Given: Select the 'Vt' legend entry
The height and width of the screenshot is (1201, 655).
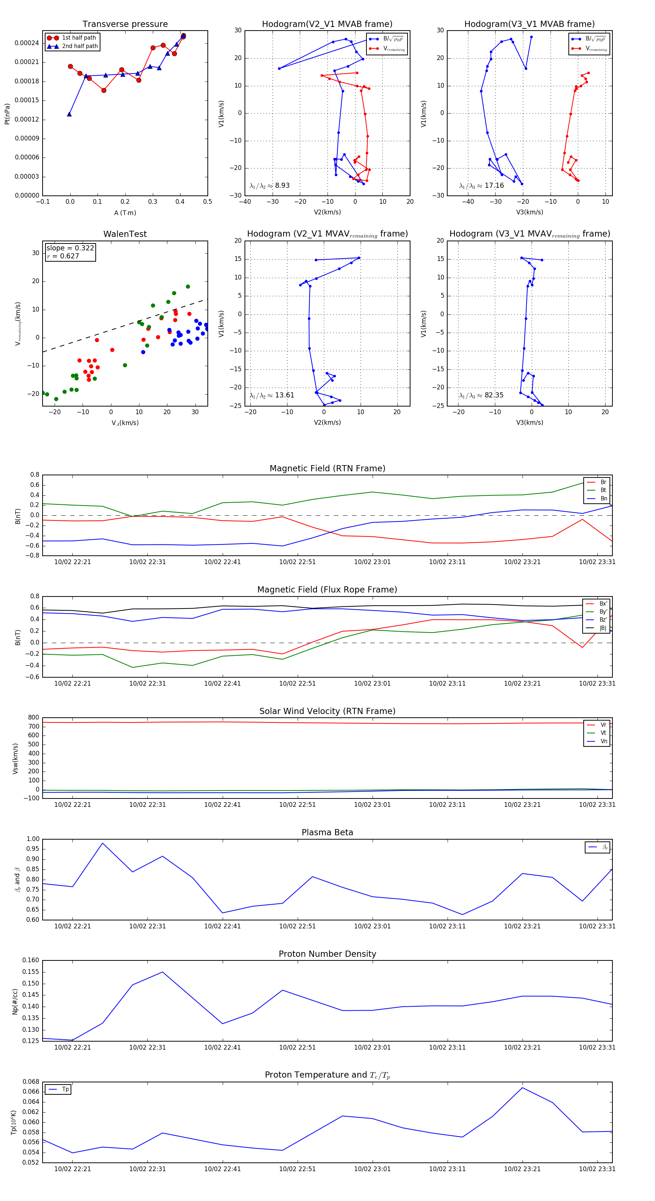Looking at the screenshot, I should (597, 733).
